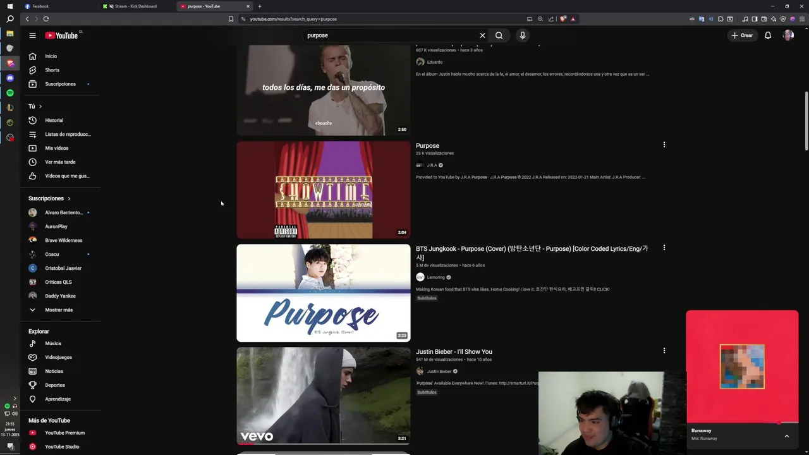The image size is (809, 455).
Task: Open the Eduardo channel link
Action: pyautogui.click(x=434, y=62)
